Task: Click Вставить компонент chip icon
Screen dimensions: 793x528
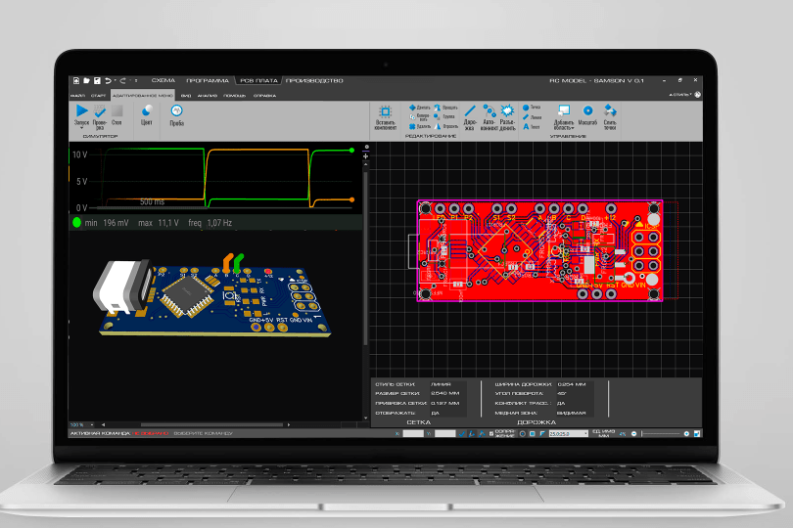Action: pyautogui.click(x=386, y=111)
